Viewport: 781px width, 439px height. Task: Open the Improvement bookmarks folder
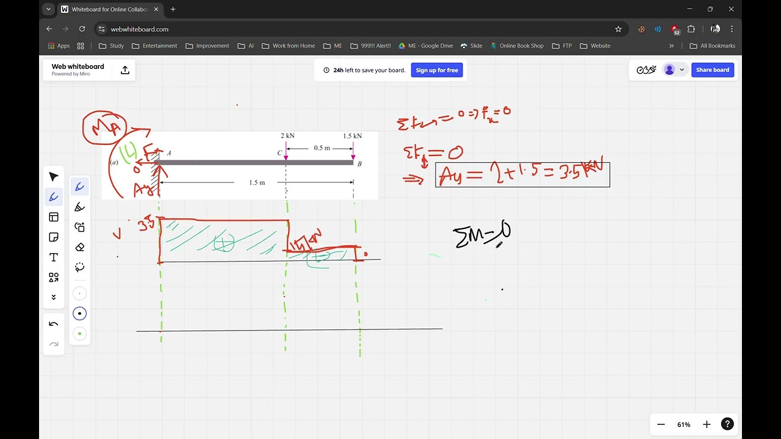(207, 46)
